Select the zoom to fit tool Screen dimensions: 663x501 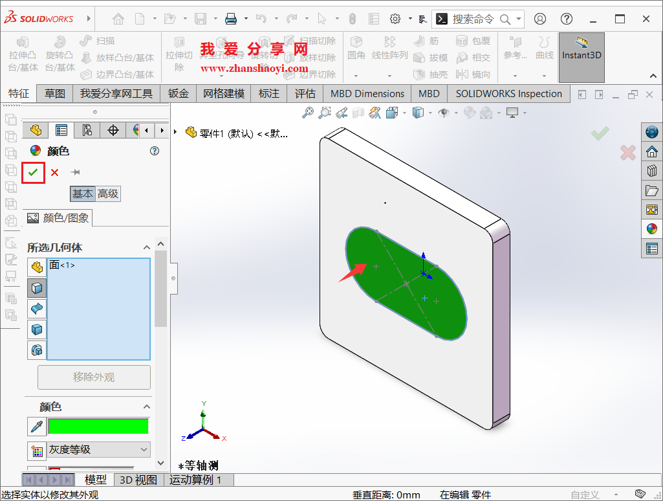point(307,113)
